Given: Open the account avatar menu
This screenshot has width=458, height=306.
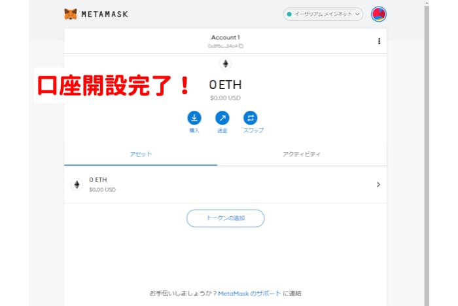Looking at the screenshot, I should [379, 14].
